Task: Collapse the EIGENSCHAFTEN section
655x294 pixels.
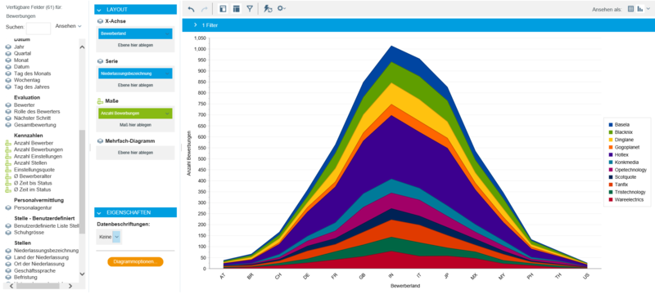Action: (99, 212)
